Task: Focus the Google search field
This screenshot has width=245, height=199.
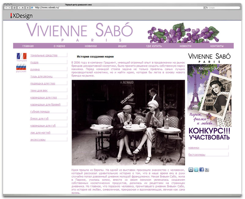Action: (x=223, y=7)
